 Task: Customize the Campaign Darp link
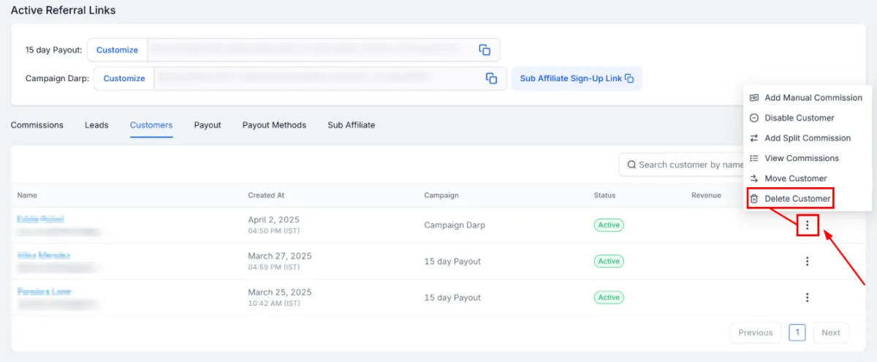124,78
